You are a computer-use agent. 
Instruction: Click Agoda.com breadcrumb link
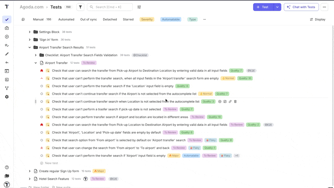pos(32,7)
